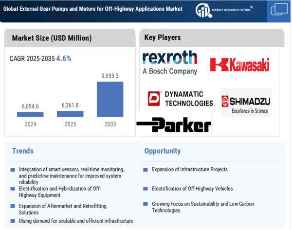
Task: Click the Key Players header
Action: tap(163, 37)
